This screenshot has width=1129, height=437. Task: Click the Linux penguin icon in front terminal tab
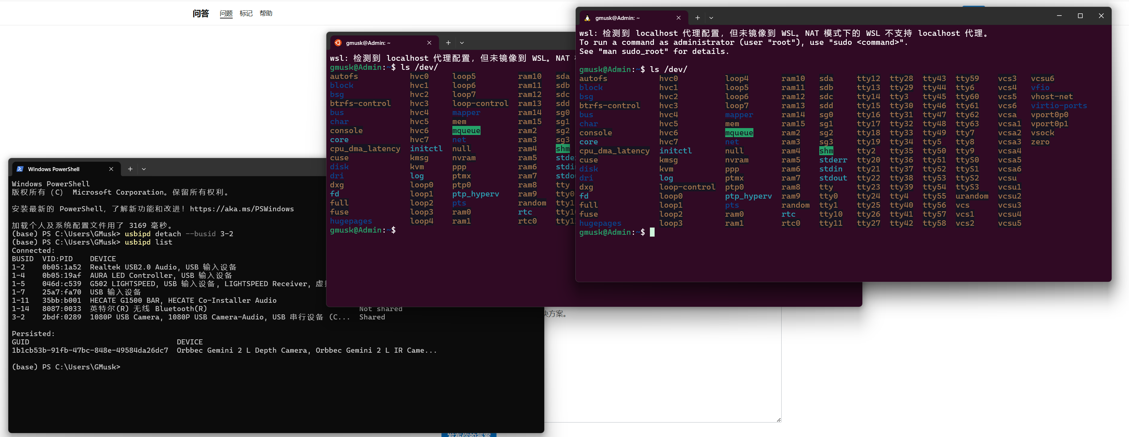pyautogui.click(x=587, y=18)
